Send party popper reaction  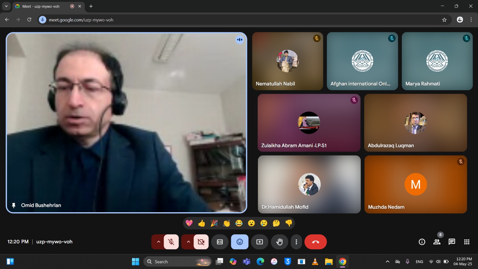click(x=214, y=223)
